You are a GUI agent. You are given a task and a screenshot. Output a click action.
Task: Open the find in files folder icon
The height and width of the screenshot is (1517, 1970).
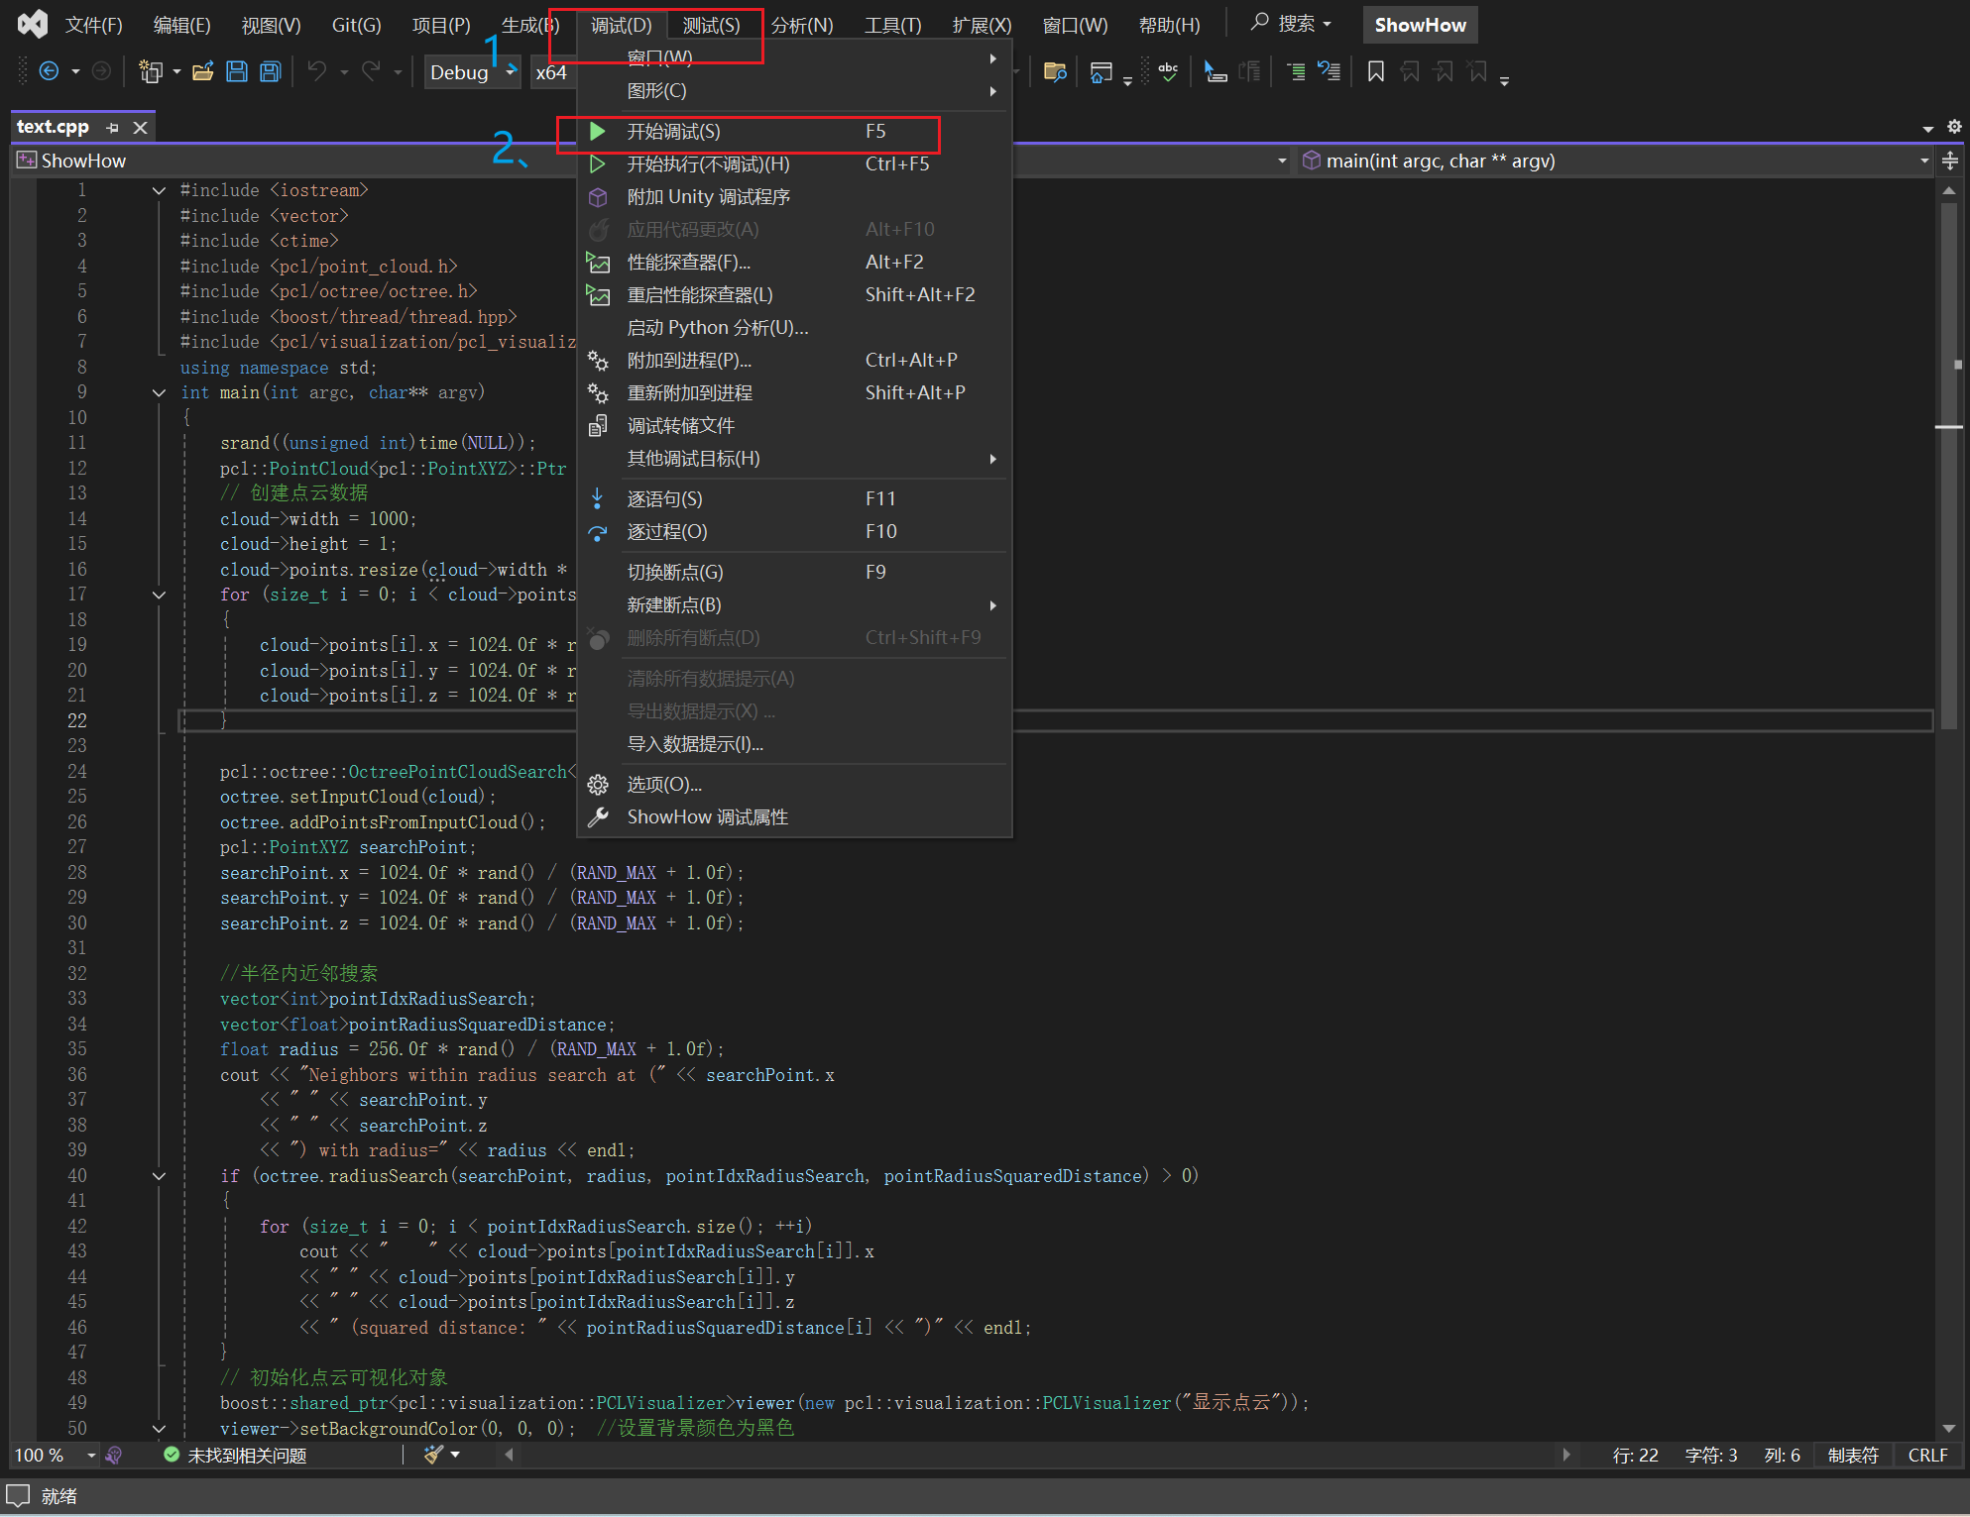coord(1056,71)
